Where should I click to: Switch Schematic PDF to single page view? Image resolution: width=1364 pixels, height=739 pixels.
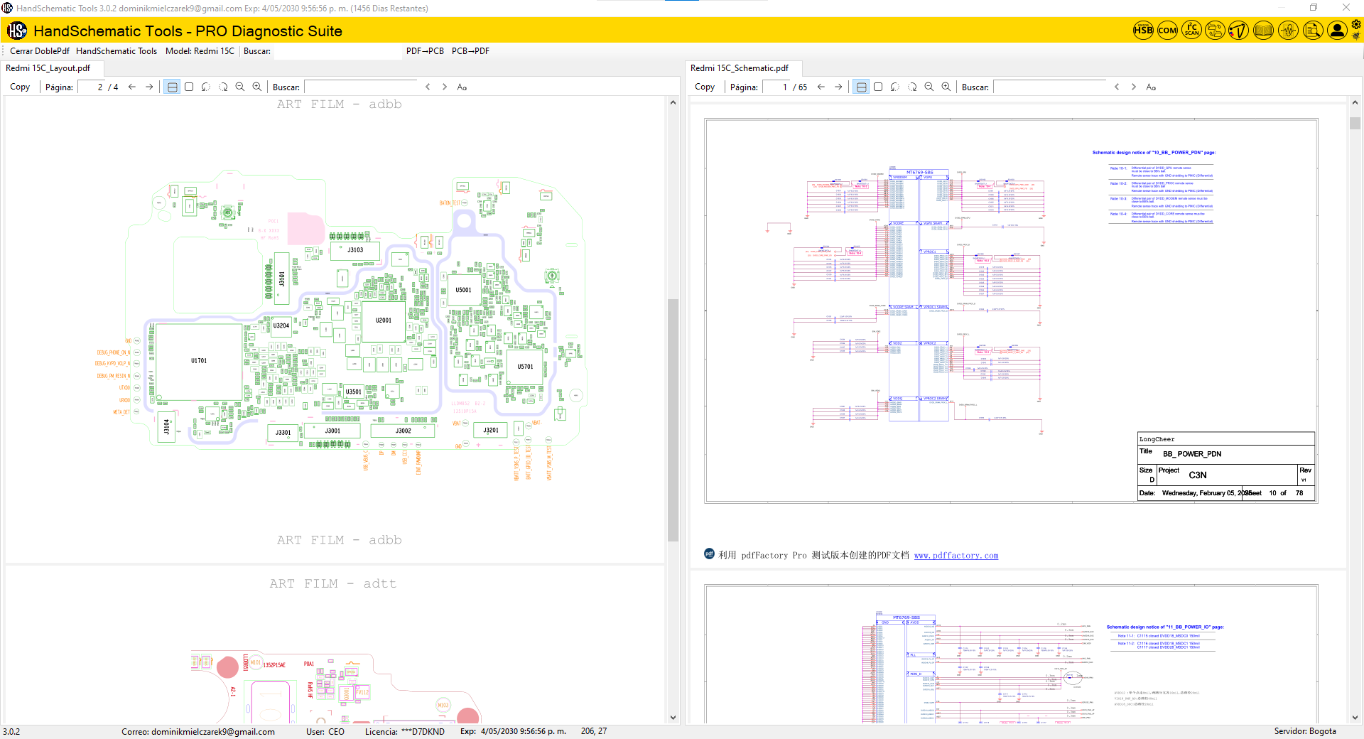point(878,87)
